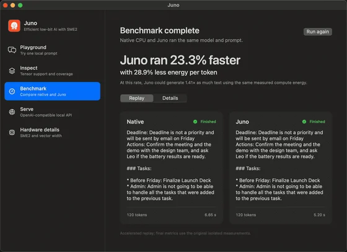This screenshot has height=252, width=347.
Task: Click the 'Juno ran 23.3% faster' headline
Action: 180,60
